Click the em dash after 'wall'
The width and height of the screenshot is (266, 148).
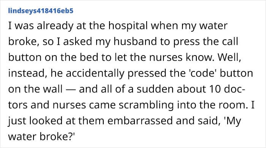point(71,90)
